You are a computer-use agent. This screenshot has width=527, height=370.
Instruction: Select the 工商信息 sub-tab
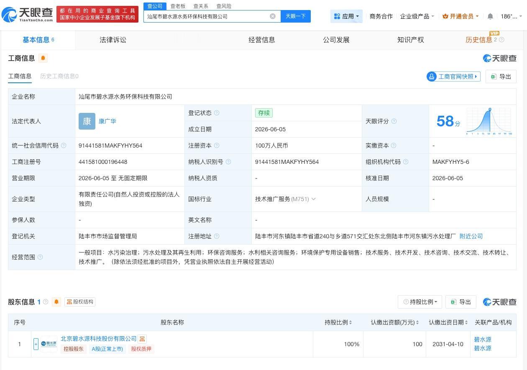(x=20, y=76)
